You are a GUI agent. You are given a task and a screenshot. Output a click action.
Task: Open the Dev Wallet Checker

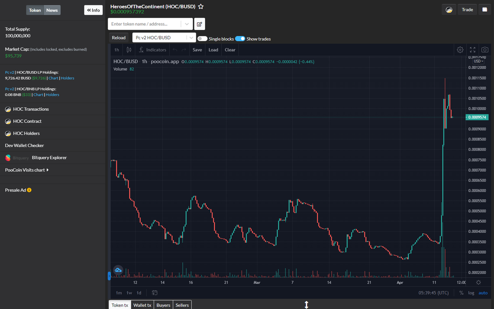pos(24,146)
